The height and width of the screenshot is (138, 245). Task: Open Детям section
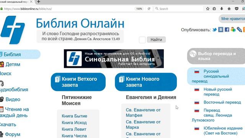click(13, 64)
